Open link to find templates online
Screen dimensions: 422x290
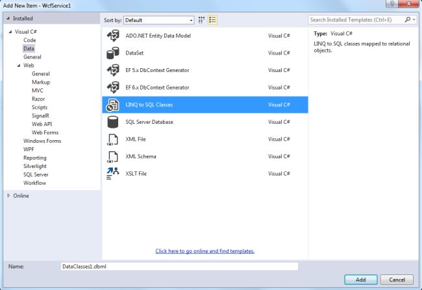205,251
